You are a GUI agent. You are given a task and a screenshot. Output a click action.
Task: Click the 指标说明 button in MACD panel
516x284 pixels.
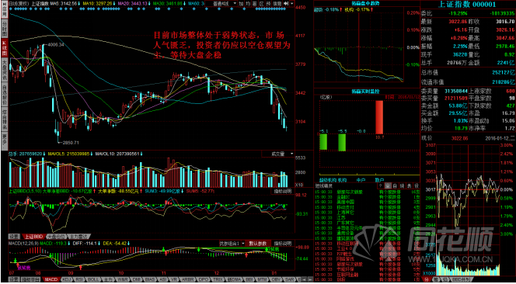283,244
